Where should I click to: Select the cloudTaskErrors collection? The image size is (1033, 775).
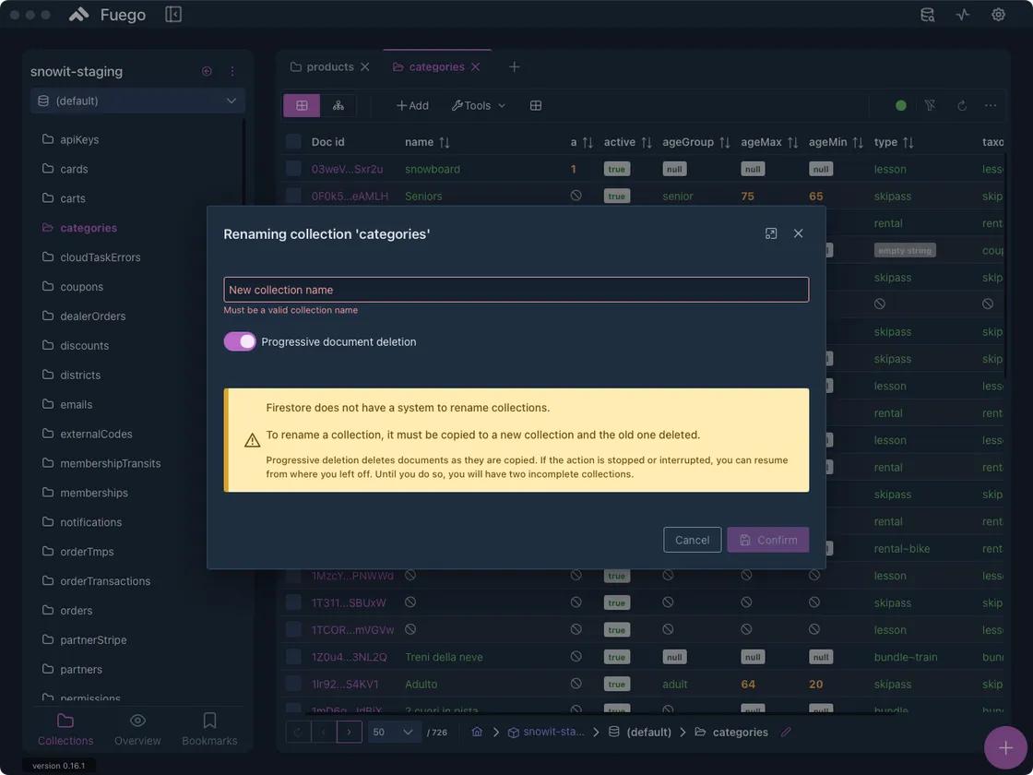101,257
